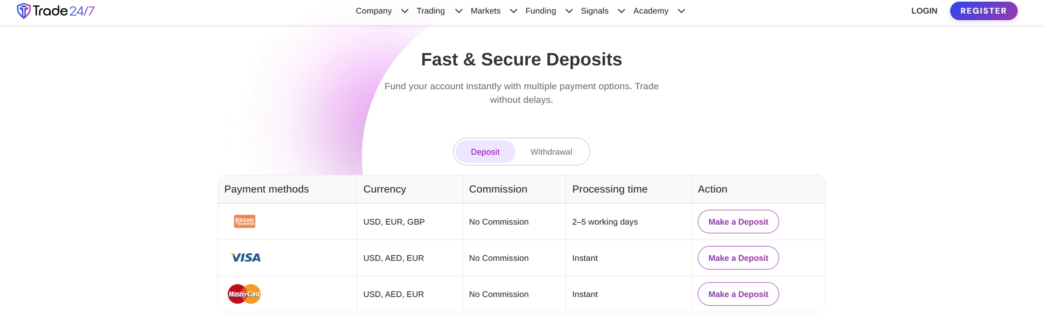Expand the Trading menu chevron

pyautogui.click(x=459, y=11)
